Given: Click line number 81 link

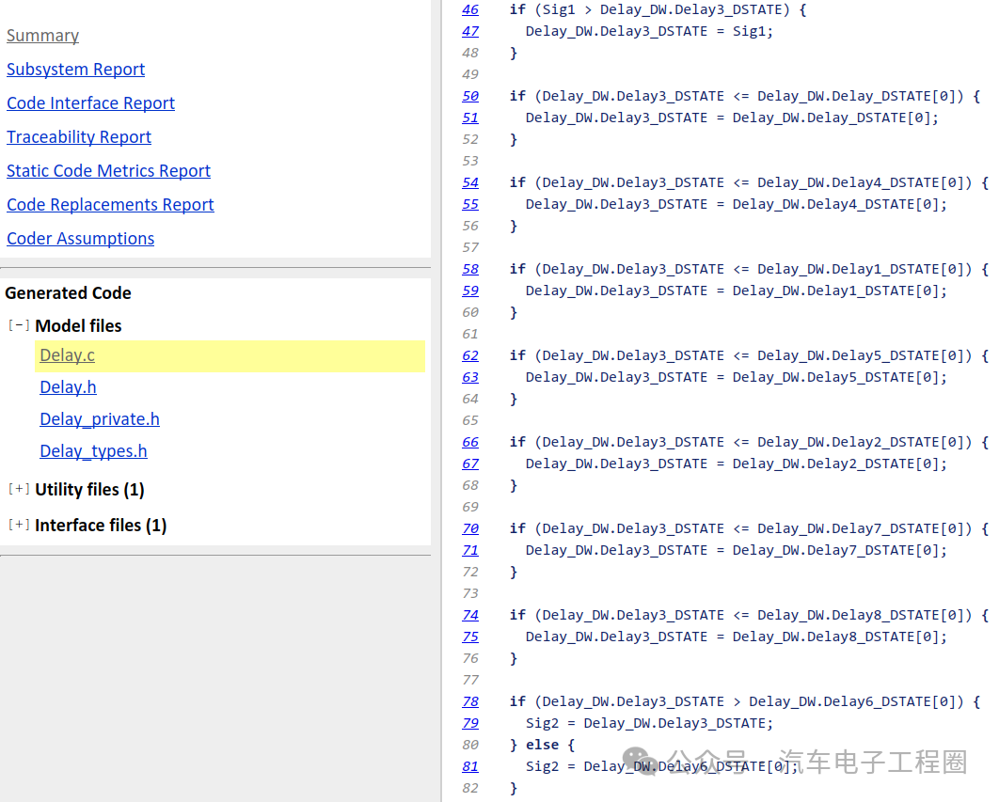Looking at the screenshot, I should pyautogui.click(x=470, y=766).
